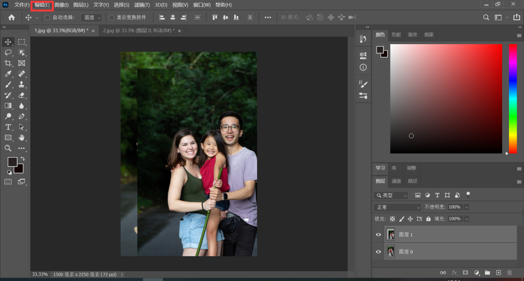524x281 pixels.
Task: Click the Share image icon
Action: pos(517,17)
